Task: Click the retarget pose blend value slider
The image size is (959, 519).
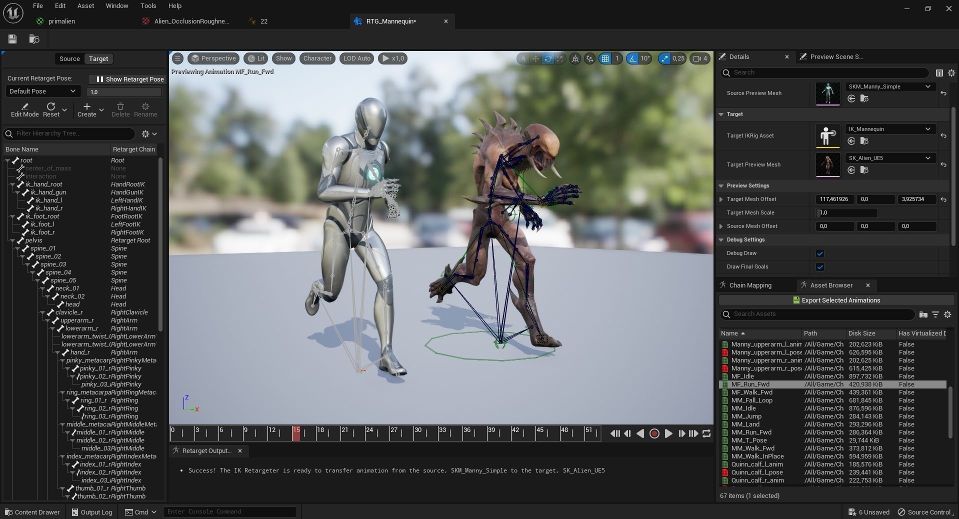Action: point(124,92)
